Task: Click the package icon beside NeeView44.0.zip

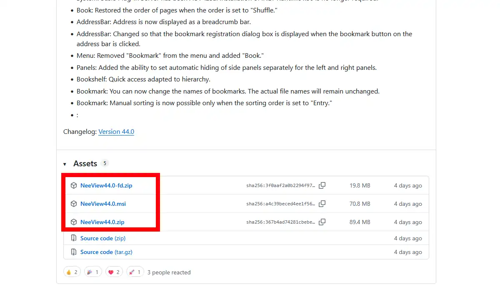Action: tap(74, 222)
